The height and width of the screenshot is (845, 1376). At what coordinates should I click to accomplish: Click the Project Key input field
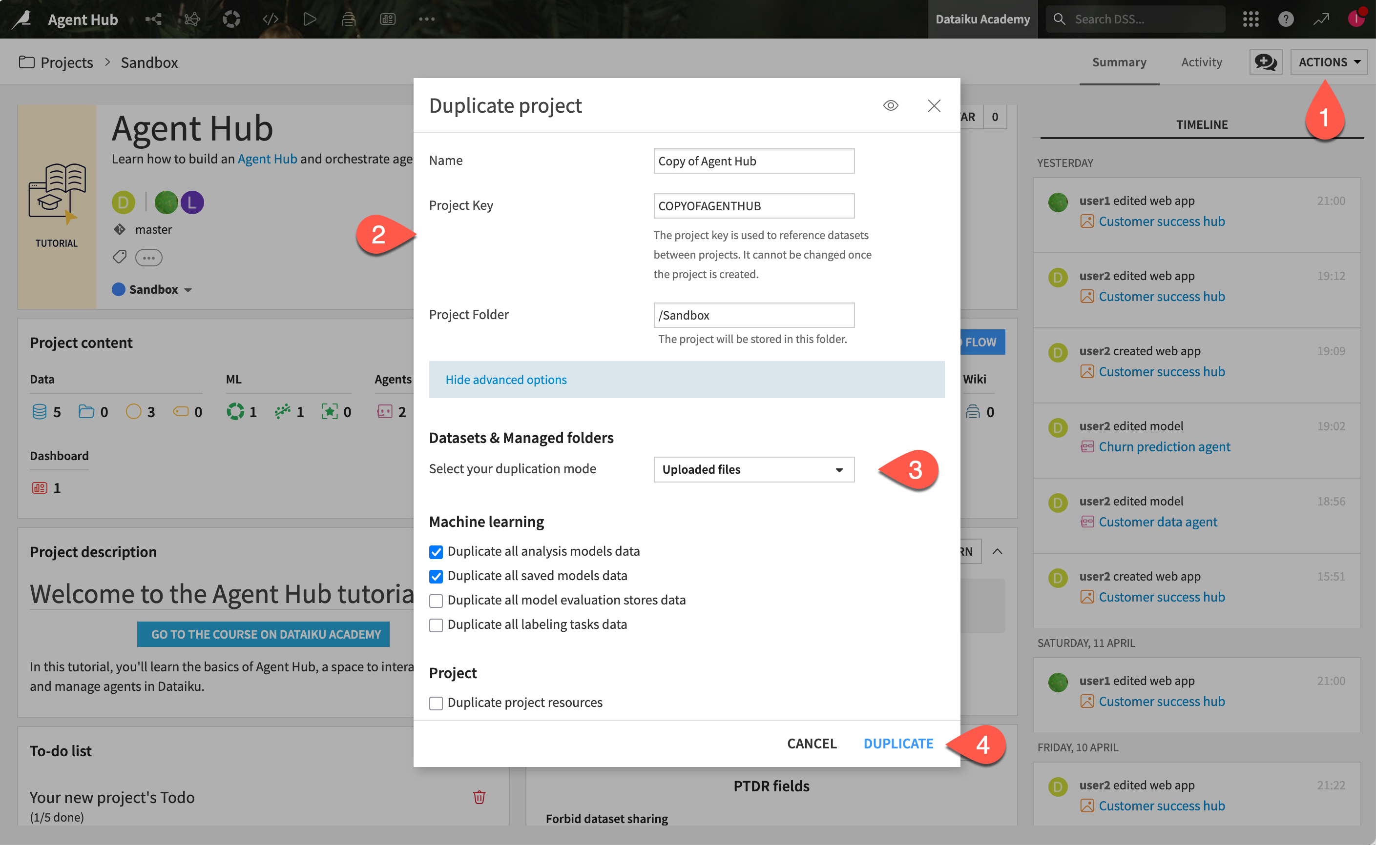pos(753,206)
